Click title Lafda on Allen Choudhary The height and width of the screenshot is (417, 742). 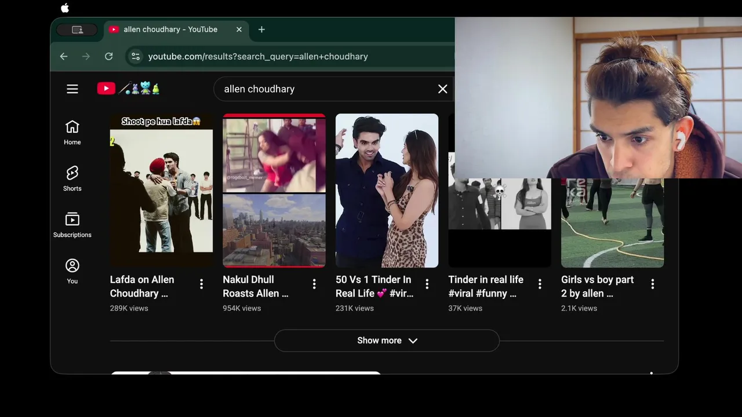tap(142, 286)
